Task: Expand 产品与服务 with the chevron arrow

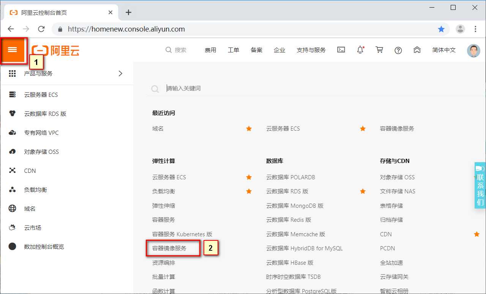Action: coord(120,73)
